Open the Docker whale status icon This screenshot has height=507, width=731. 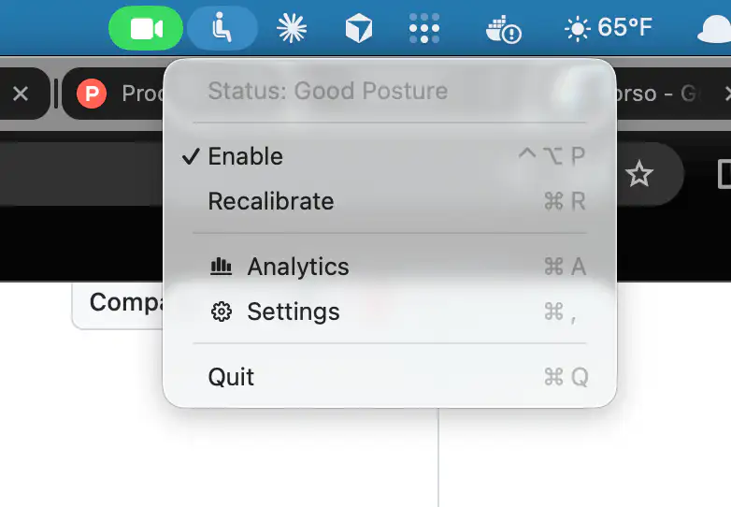click(503, 30)
